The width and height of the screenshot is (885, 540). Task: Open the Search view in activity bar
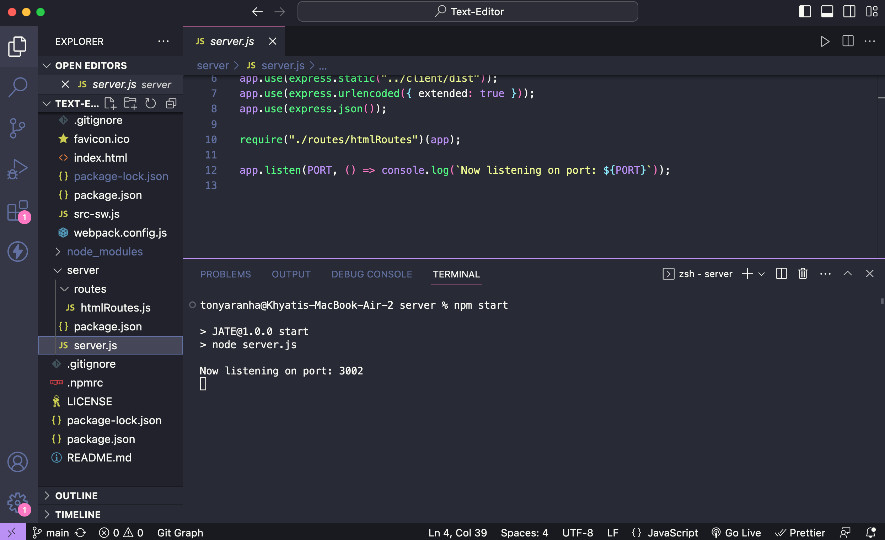pos(18,87)
